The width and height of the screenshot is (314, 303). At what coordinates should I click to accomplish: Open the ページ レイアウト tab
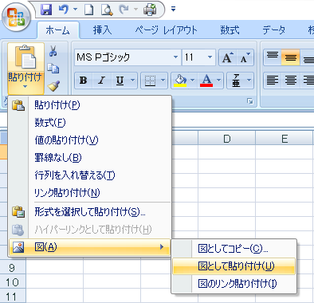pyautogui.click(x=166, y=30)
